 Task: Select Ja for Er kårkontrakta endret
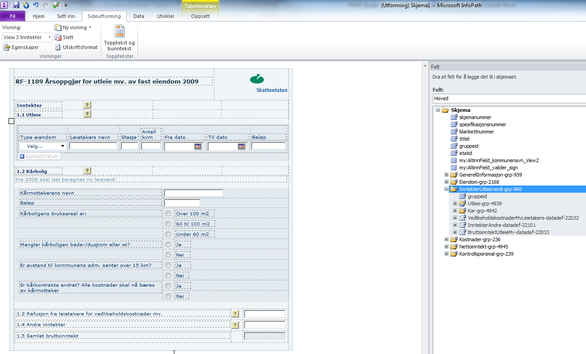[x=168, y=286]
